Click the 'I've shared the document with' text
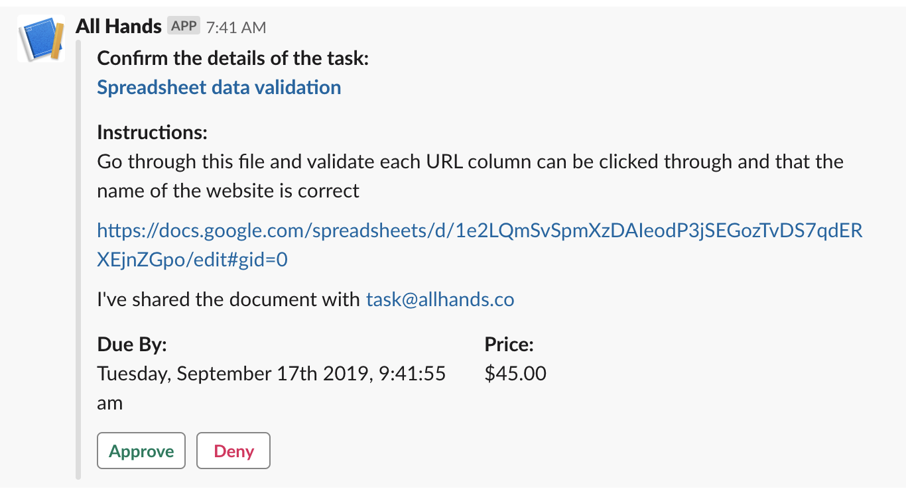This screenshot has height=493, width=906. click(x=229, y=300)
